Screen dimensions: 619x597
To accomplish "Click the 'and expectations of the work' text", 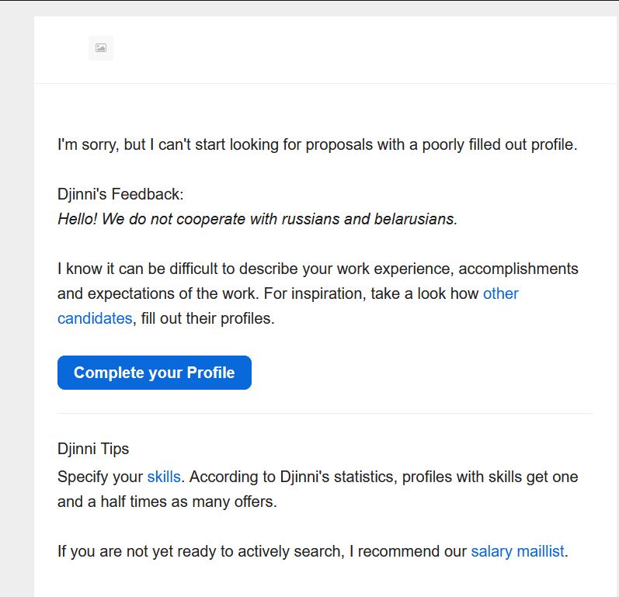I will [156, 293].
